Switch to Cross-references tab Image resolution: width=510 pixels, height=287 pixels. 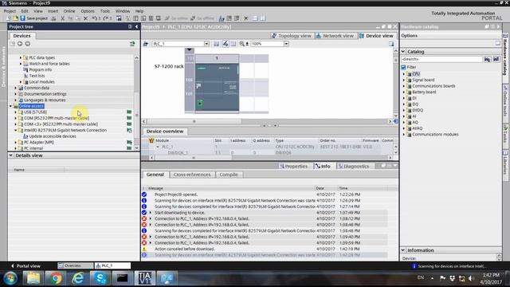192,175
